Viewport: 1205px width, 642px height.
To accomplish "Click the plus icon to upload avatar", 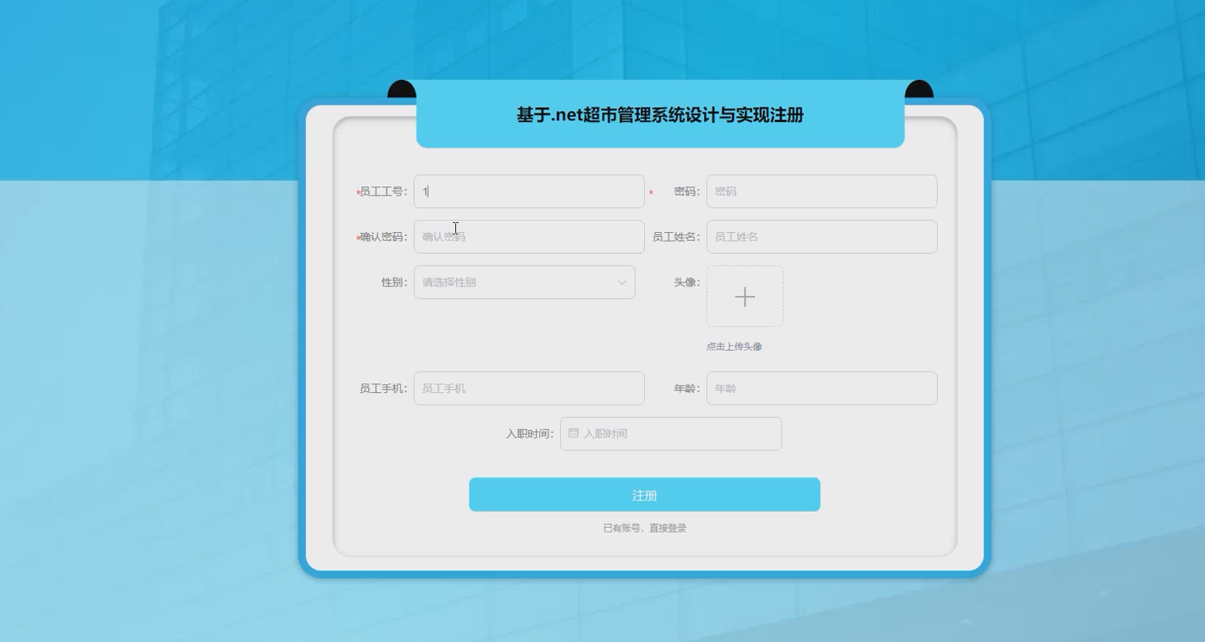I will click(x=744, y=297).
